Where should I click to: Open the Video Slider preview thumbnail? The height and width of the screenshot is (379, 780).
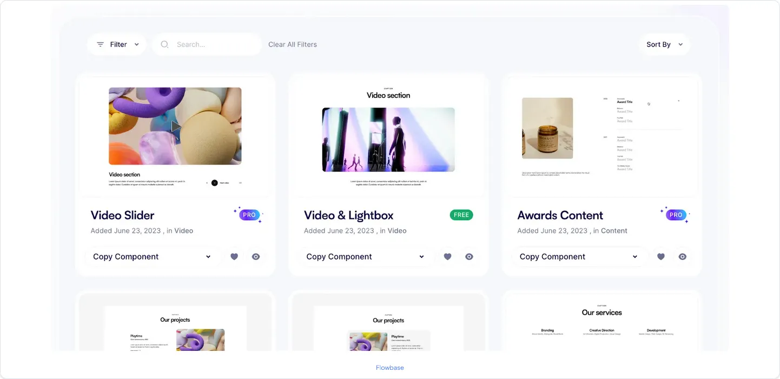[175, 137]
